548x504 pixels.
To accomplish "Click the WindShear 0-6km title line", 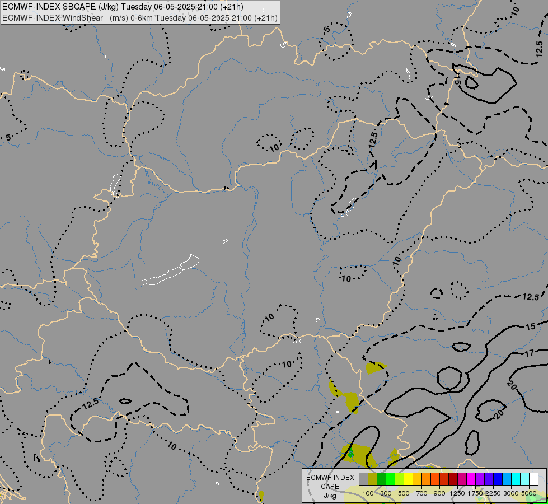I will [140, 18].
